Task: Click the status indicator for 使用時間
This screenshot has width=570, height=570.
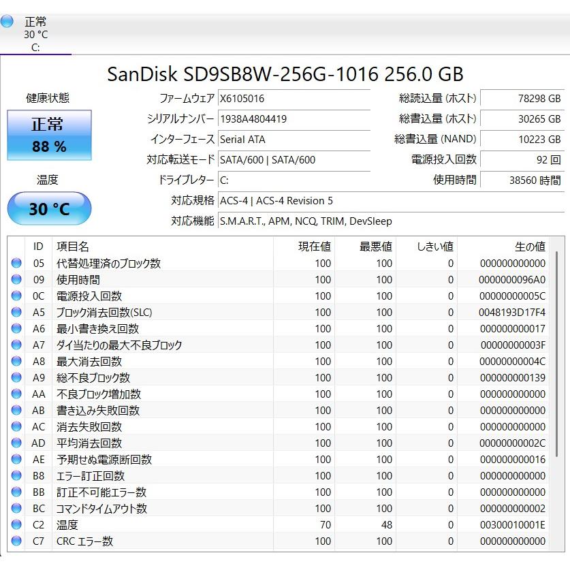Action: 15,280
